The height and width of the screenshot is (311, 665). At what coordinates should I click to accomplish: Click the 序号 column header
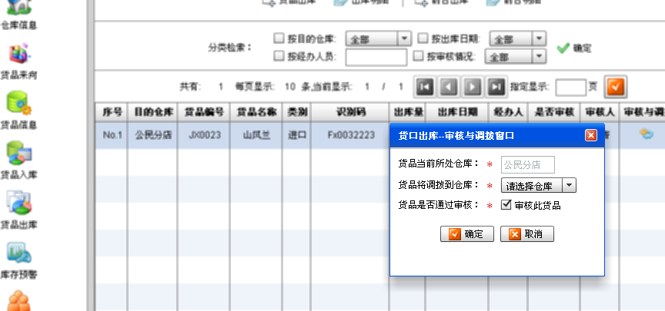click(112, 112)
